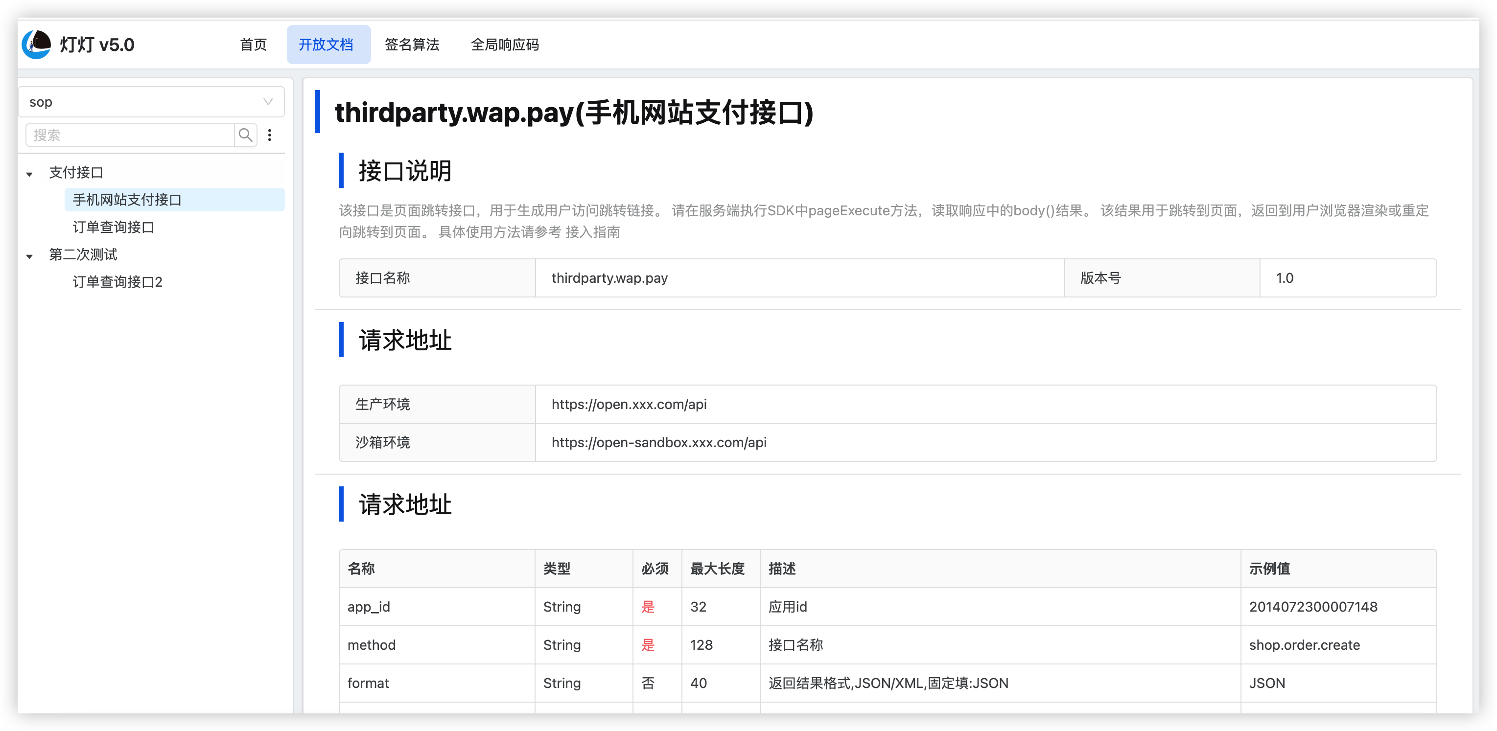The height and width of the screenshot is (731, 1497).
Task: Go to the 首页 tab
Action: click(x=254, y=45)
